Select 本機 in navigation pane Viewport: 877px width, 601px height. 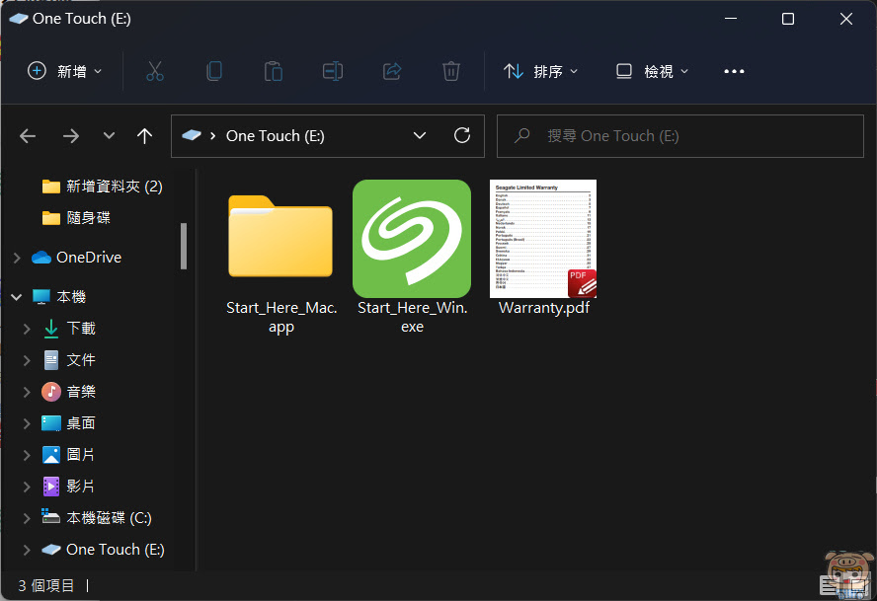click(x=58, y=297)
